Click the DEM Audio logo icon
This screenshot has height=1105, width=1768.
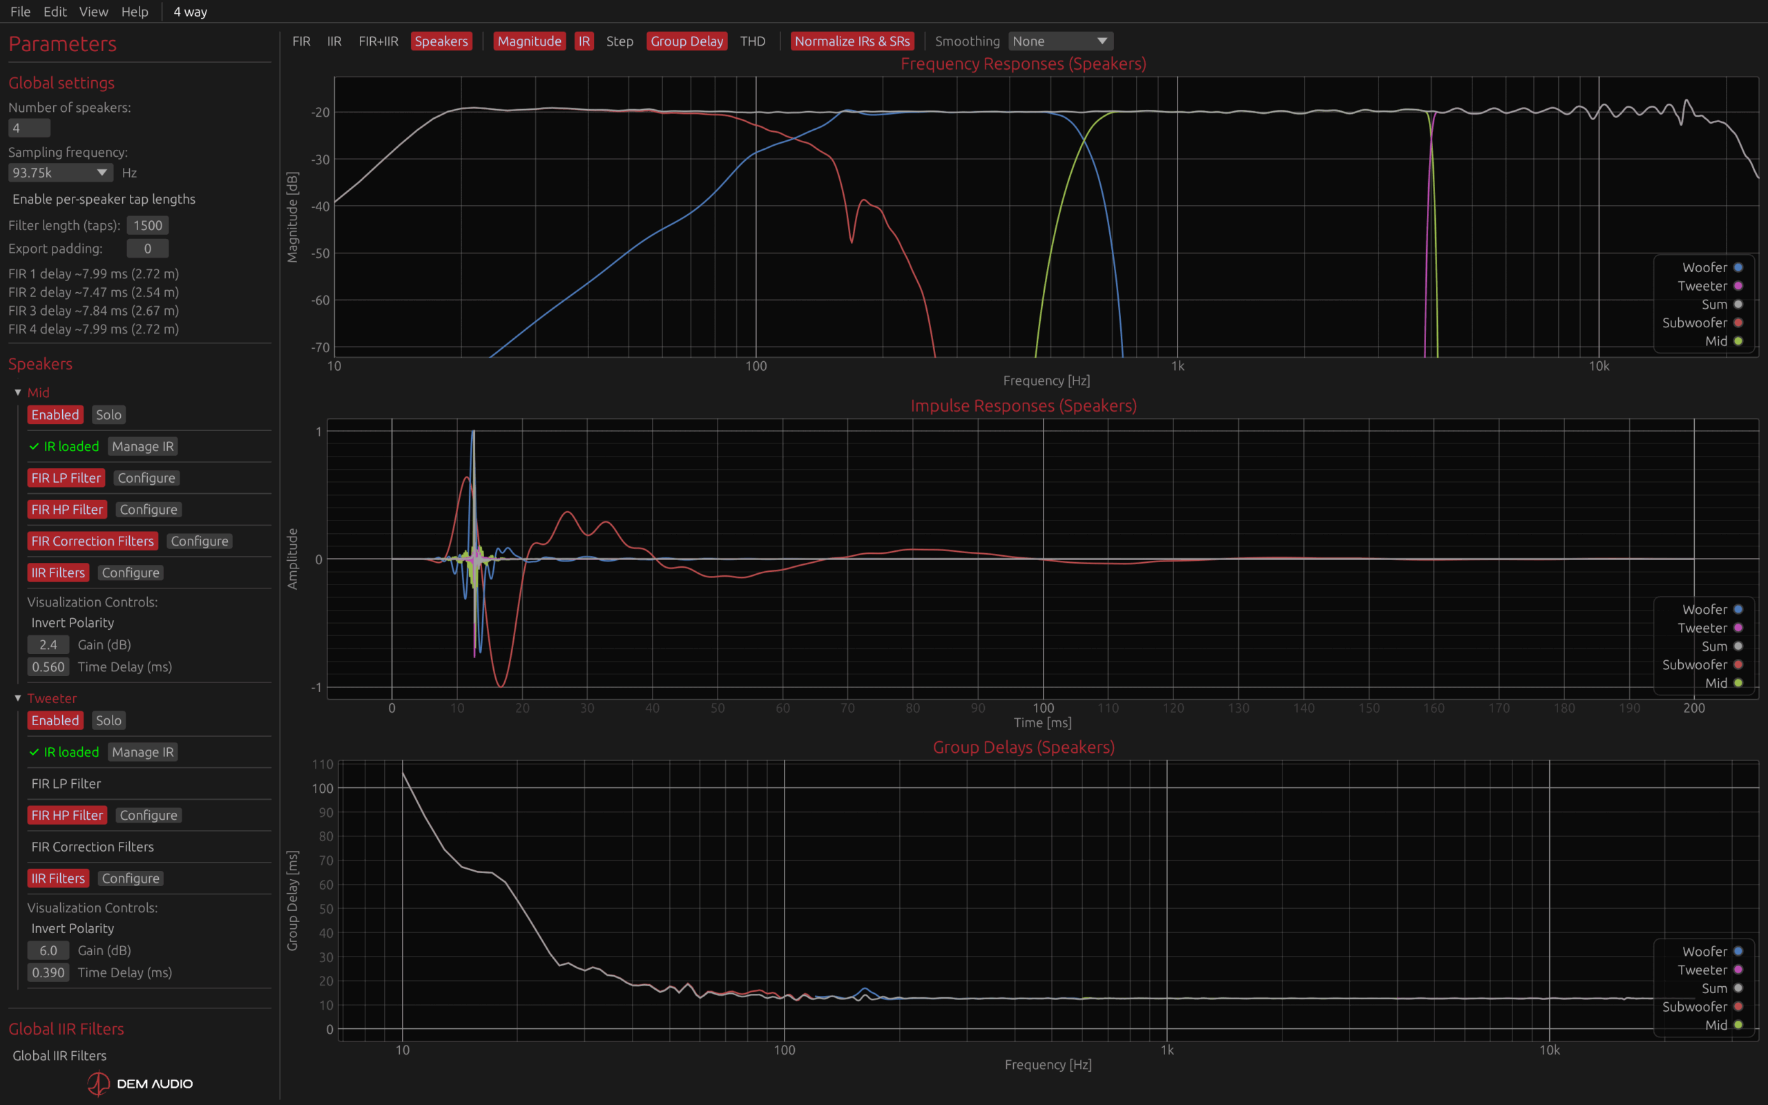(x=99, y=1083)
